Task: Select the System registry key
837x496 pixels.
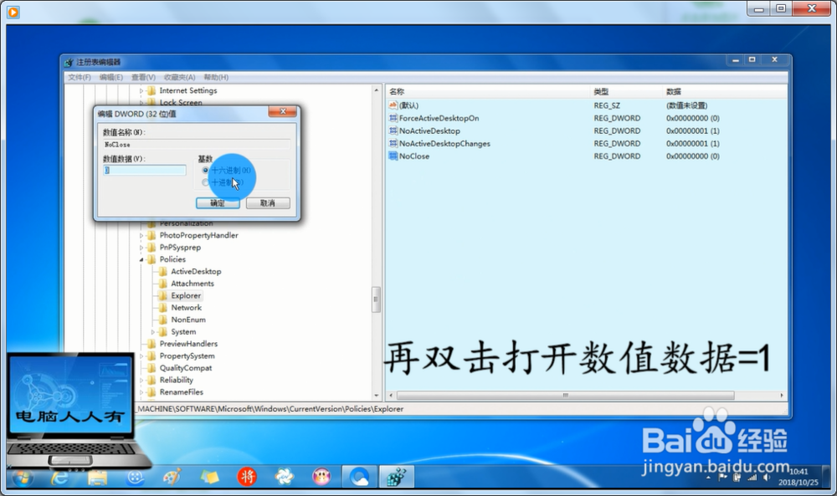Action: tap(182, 331)
